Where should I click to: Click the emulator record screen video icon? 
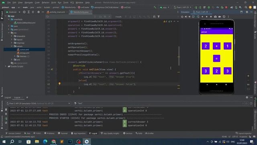coord(220,17)
